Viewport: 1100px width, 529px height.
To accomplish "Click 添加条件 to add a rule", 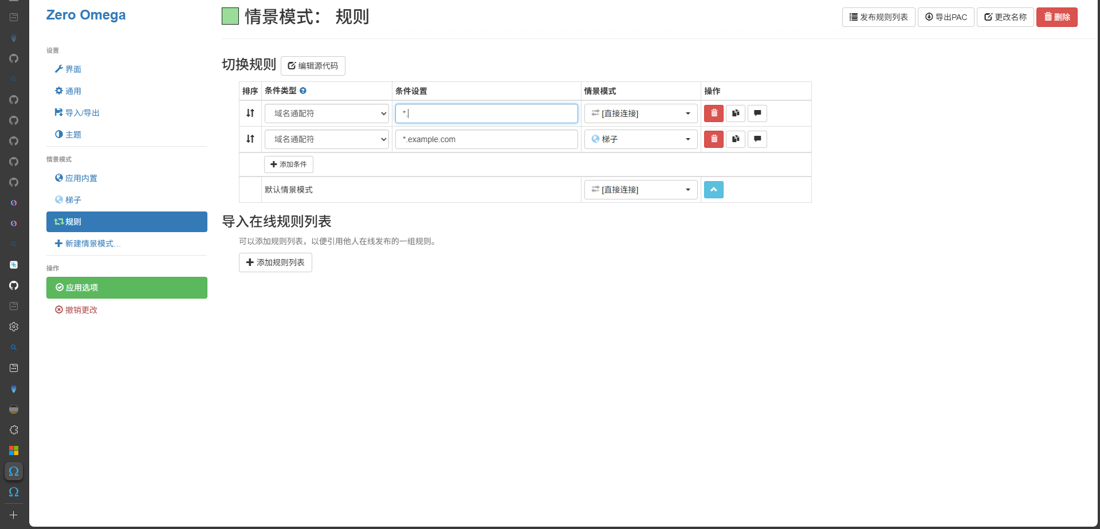I will pyautogui.click(x=288, y=164).
